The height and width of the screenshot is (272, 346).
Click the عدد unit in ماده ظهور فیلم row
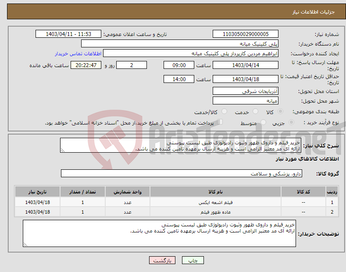pos(128,212)
